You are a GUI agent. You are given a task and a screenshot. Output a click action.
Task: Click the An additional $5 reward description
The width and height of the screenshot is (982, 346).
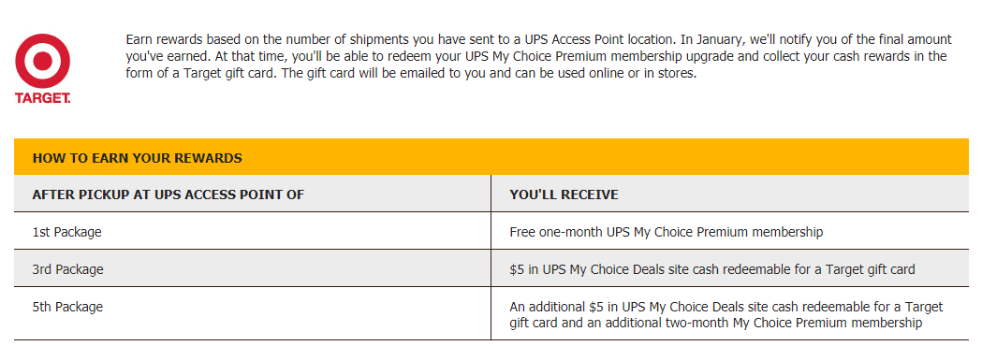pyautogui.click(x=726, y=315)
